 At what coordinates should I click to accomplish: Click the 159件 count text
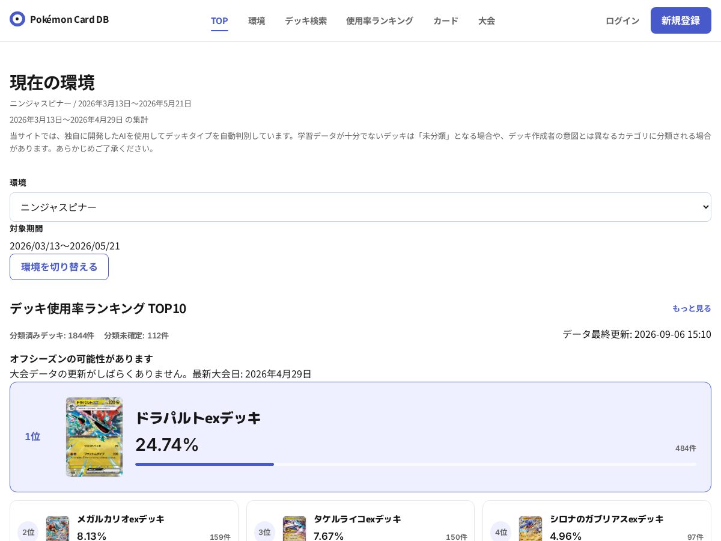point(220,537)
